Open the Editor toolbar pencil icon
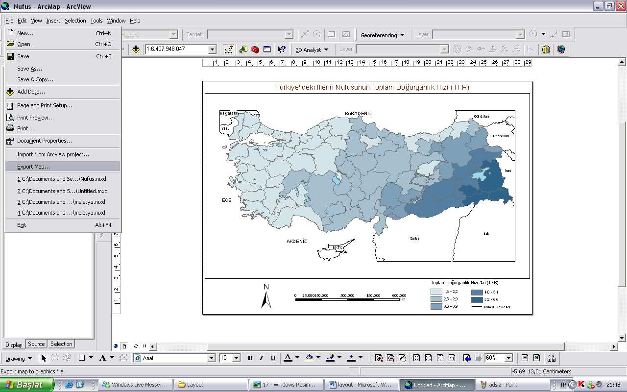This screenshot has height=392, width=627. click(229, 49)
